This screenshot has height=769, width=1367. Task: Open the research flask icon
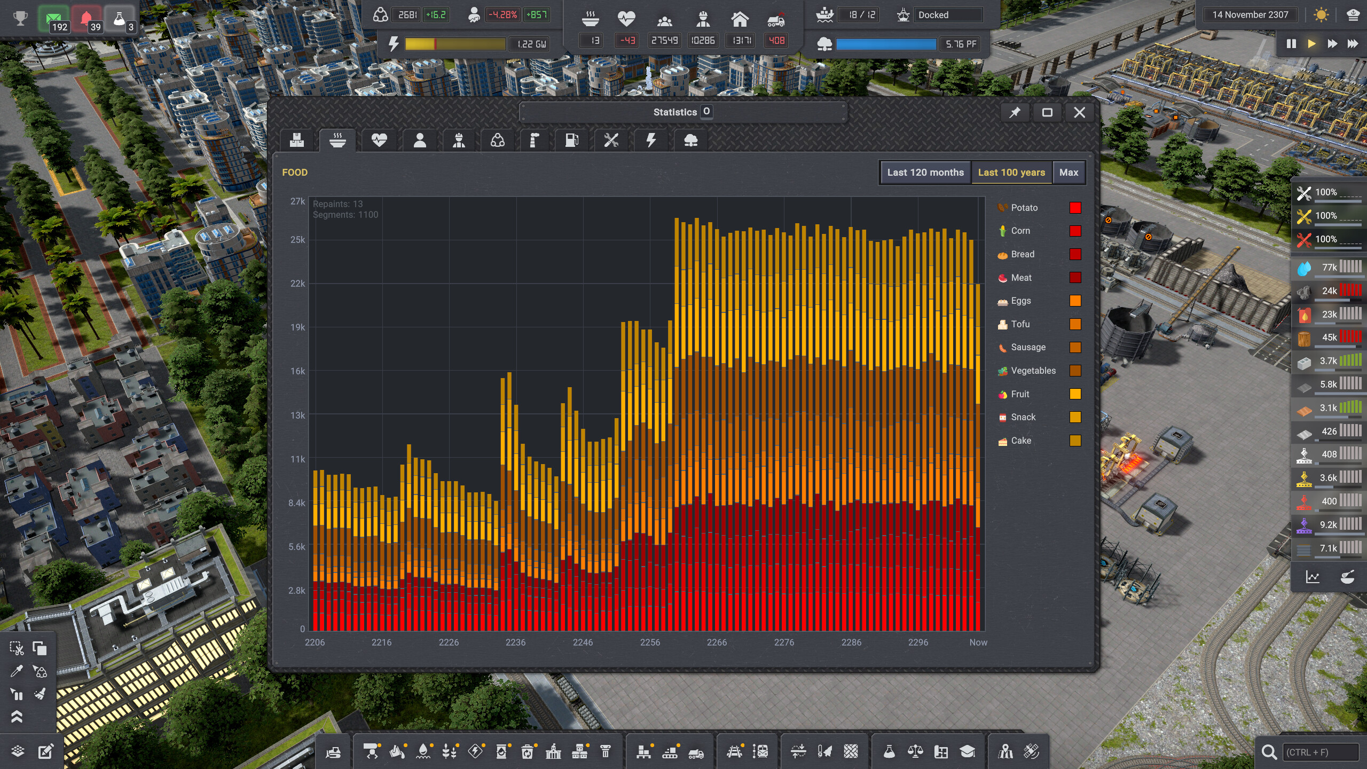coord(120,19)
